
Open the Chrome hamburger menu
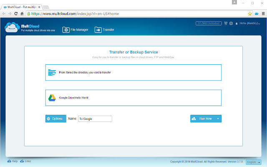click(x=263, y=14)
